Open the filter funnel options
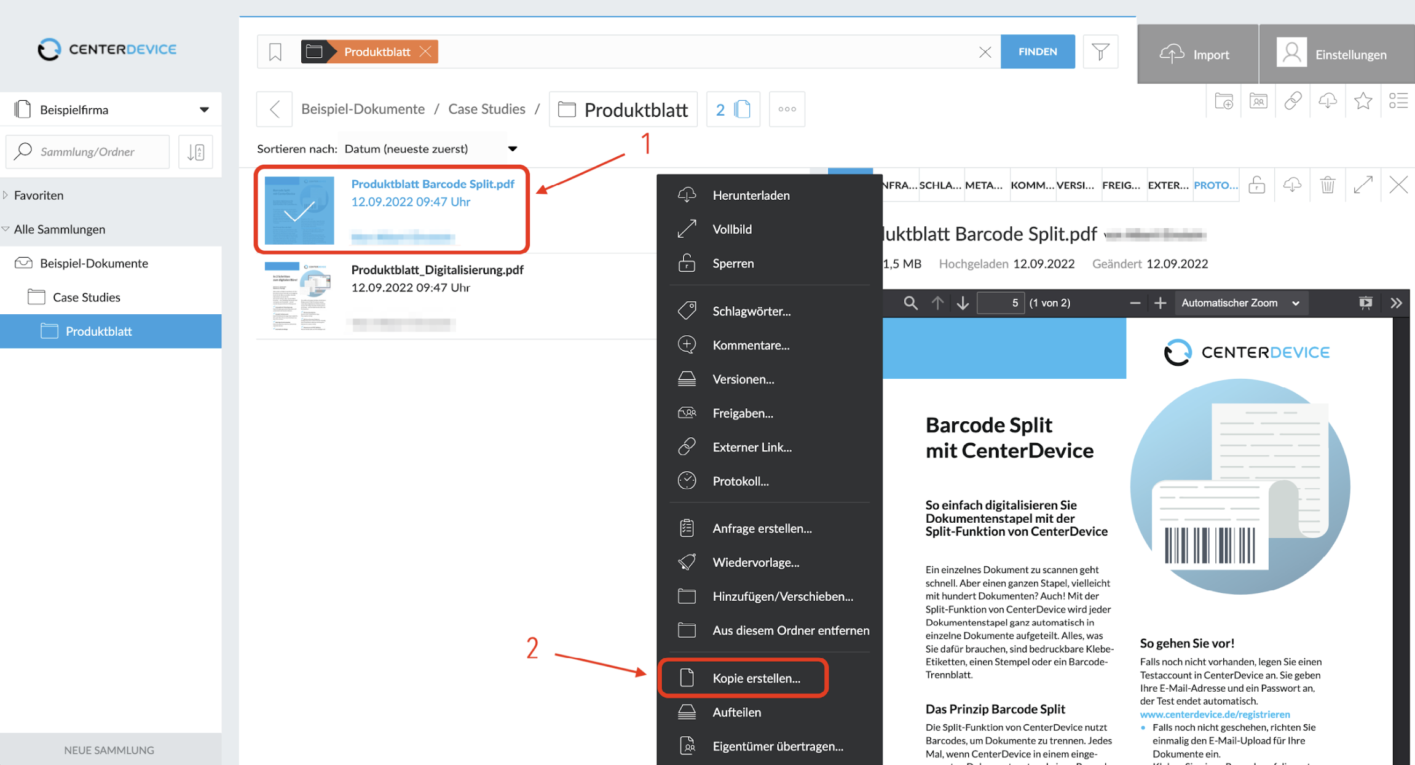This screenshot has width=1415, height=765. click(x=1100, y=52)
